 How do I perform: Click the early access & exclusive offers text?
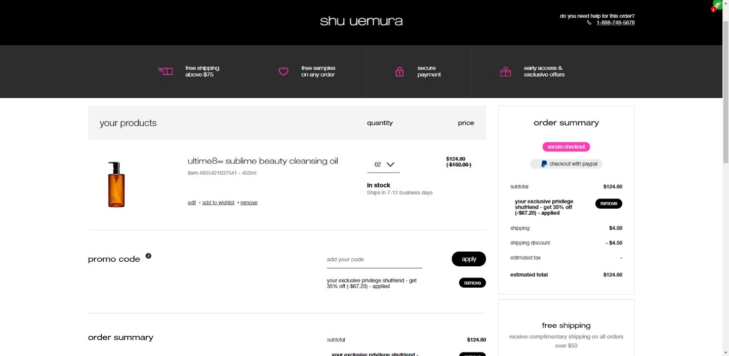tap(544, 71)
